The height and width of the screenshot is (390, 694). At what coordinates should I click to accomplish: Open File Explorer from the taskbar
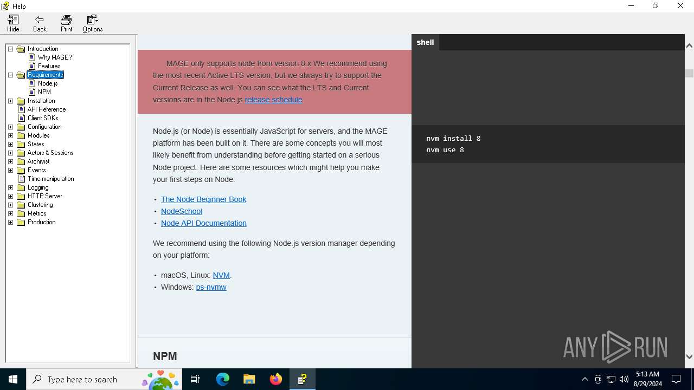(249, 379)
